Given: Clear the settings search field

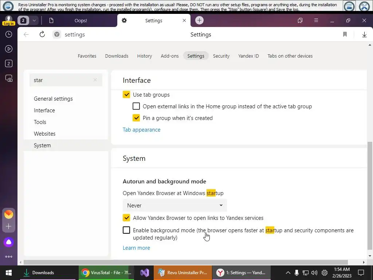Looking at the screenshot, I should click(x=95, y=80).
